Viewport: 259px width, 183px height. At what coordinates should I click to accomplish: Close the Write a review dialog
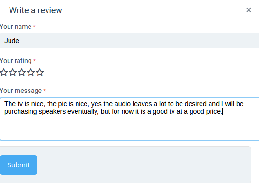click(249, 10)
